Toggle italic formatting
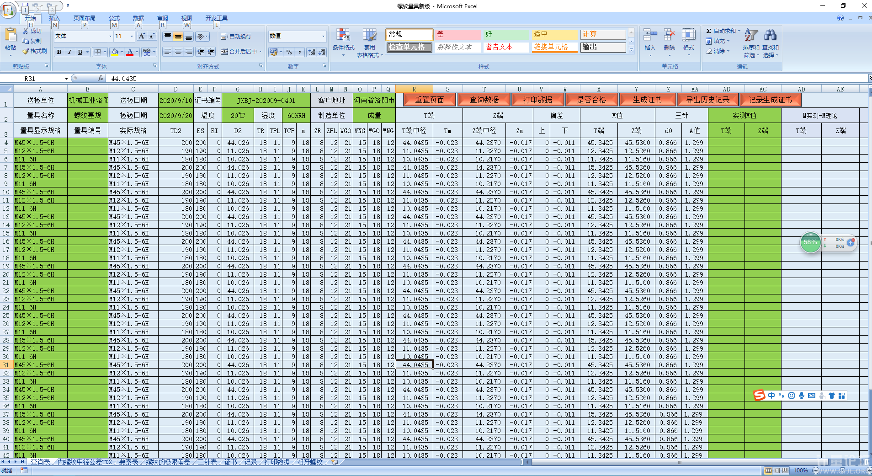The height and width of the screenshot is (476, 872). 69,52
